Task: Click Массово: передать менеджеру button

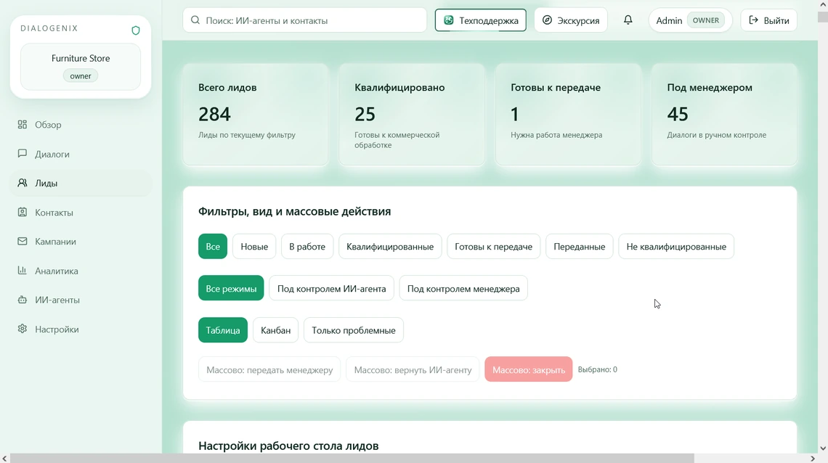Action: click(269, 369)
